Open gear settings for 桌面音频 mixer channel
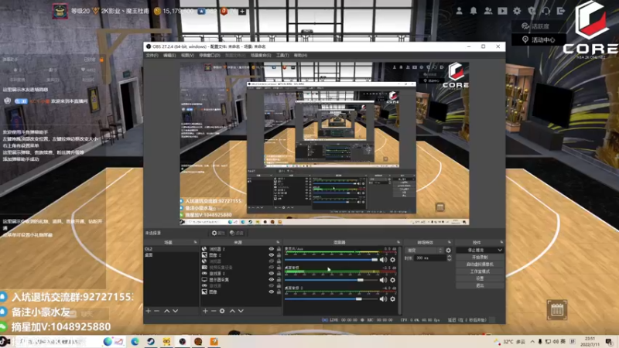 (392, 280)
